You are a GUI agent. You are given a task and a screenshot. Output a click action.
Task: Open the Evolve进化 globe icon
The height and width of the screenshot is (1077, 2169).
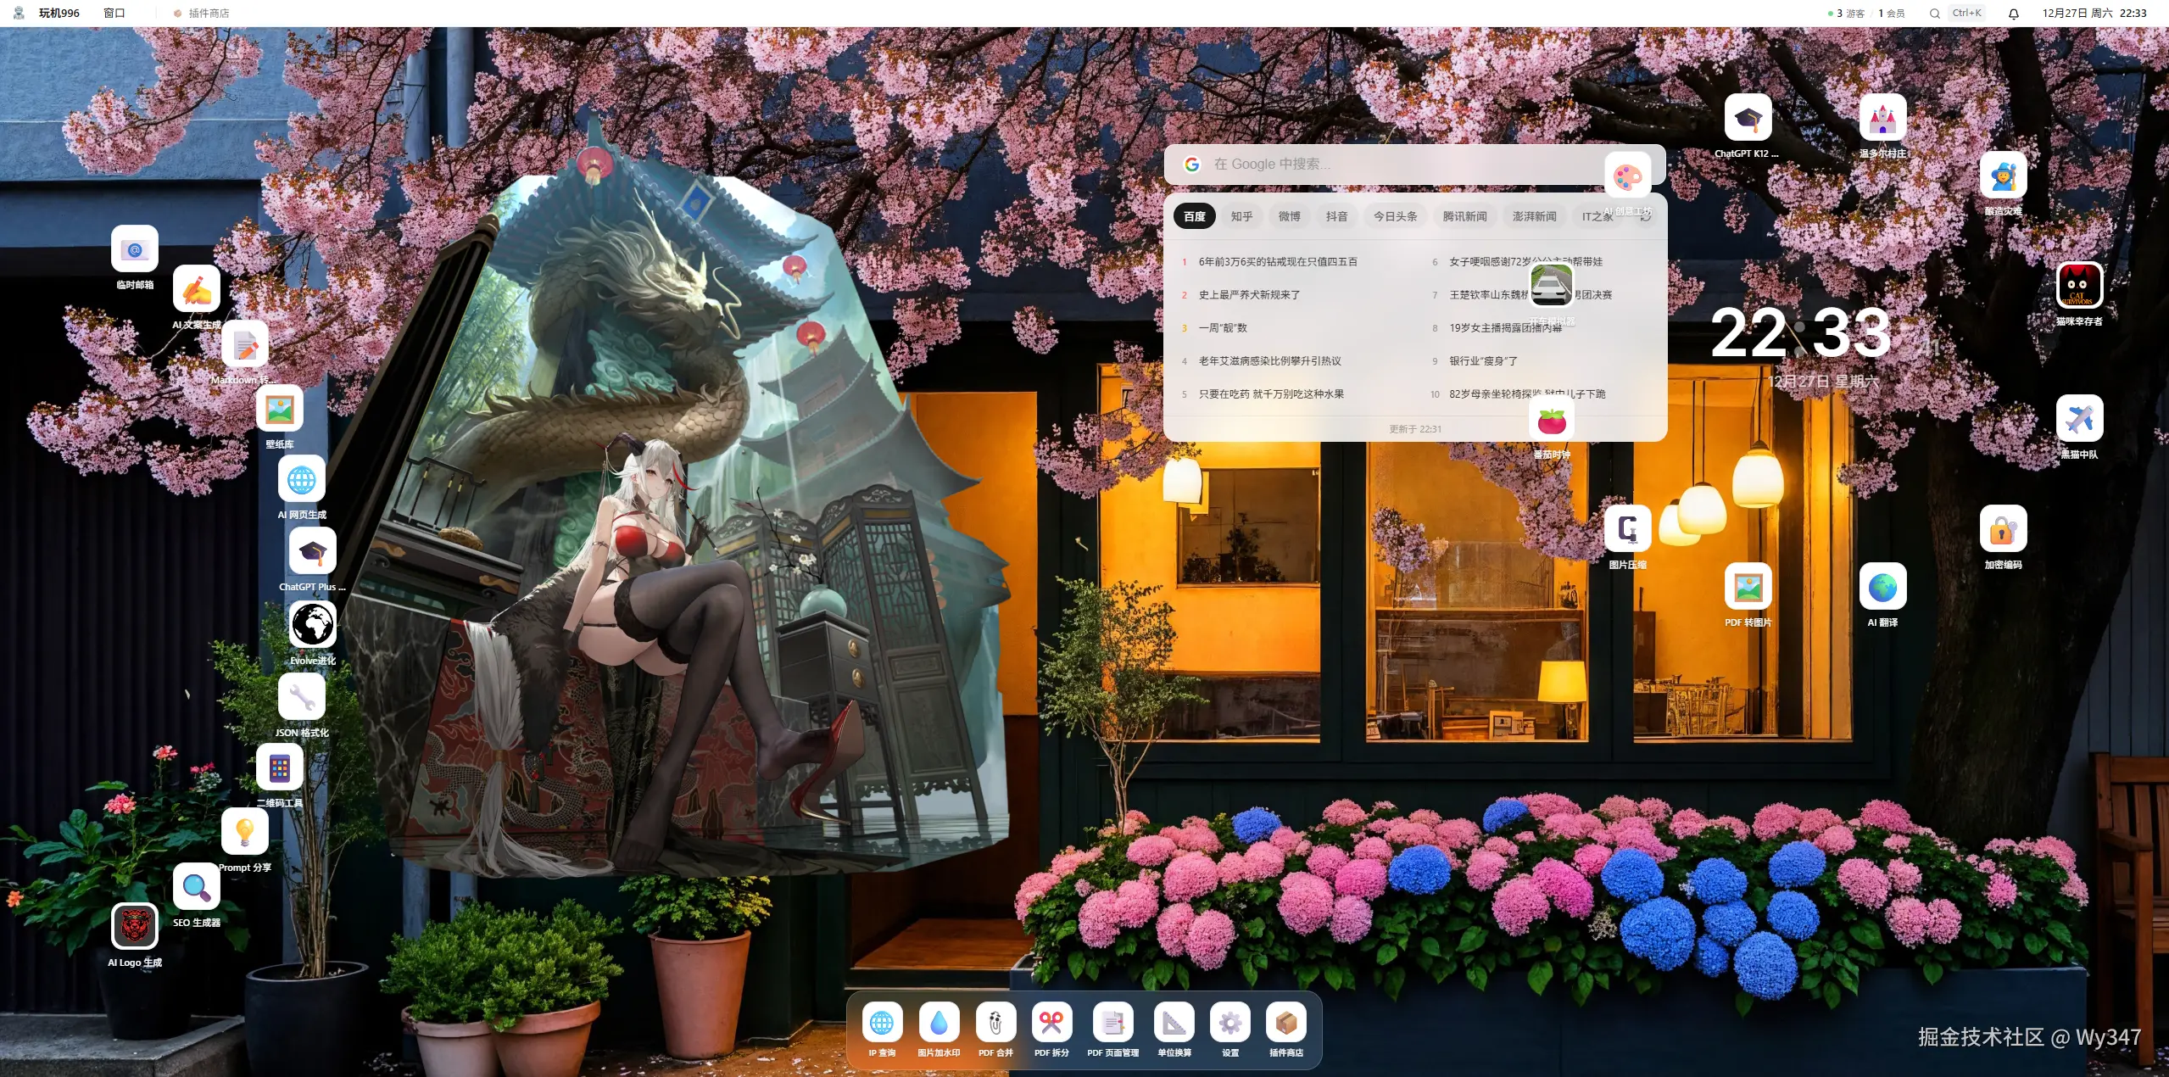313,625
